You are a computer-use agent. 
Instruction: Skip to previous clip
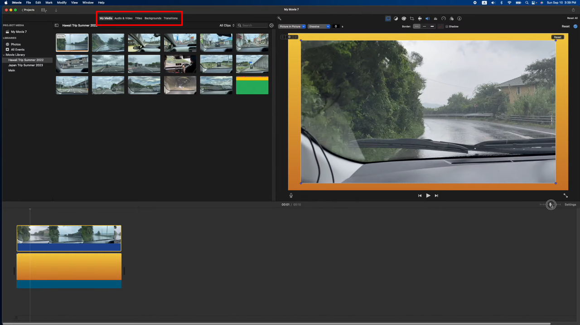(420, 196)
